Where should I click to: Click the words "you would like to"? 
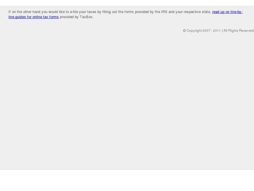(x=55, y=12)
